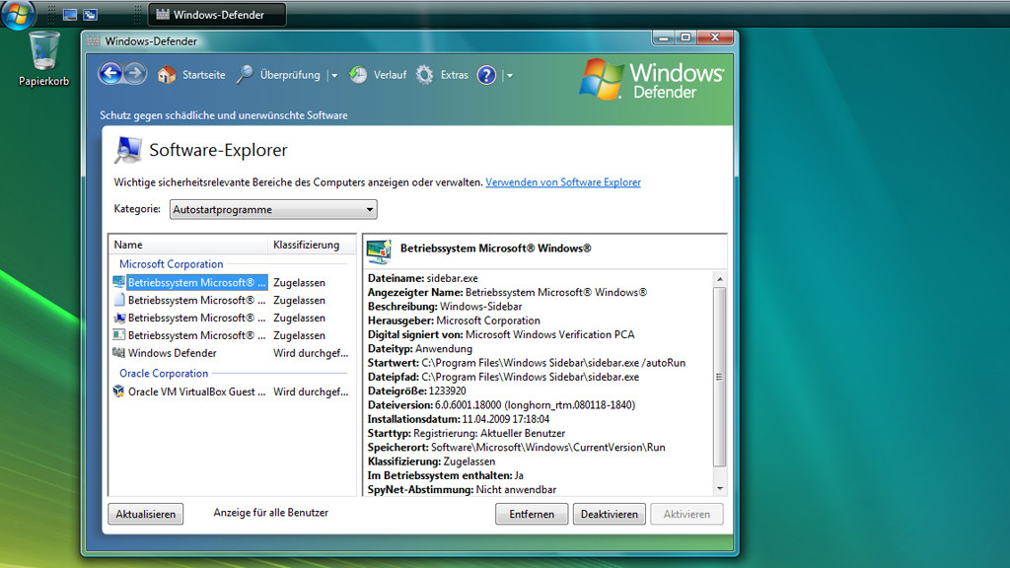Click the Deaktivieren button
The image size is (1010, 568).
(x=610, y=514)
